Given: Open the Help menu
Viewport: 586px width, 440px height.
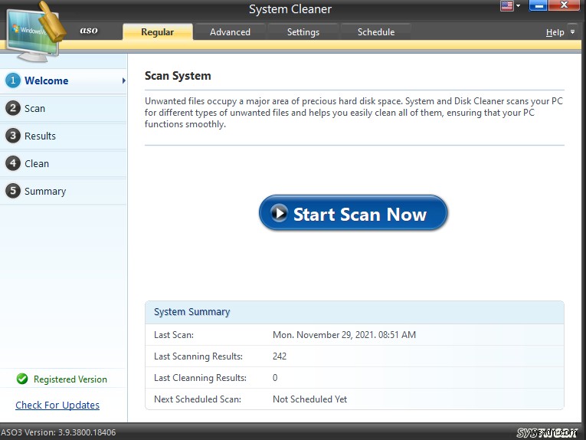Looking at the screenshot, I should (558, 32).
